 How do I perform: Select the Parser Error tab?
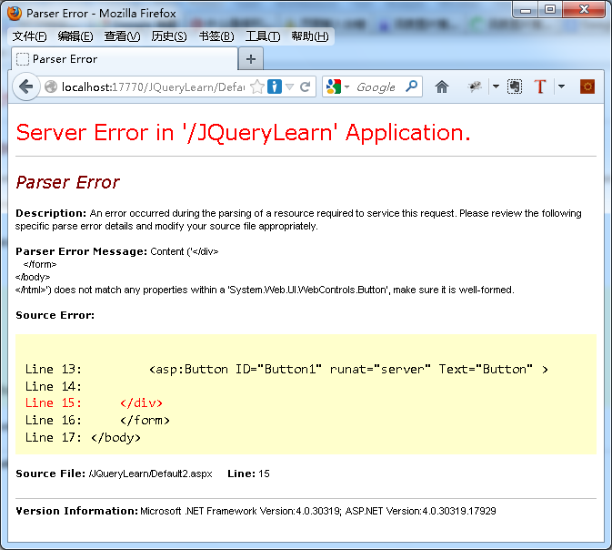(123, 59)
